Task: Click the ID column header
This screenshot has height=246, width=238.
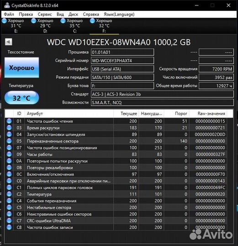Action: point(19,113)
